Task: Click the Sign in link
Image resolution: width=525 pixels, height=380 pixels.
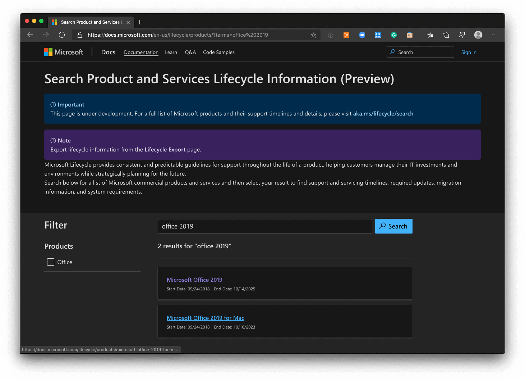Action: (469, 52)
